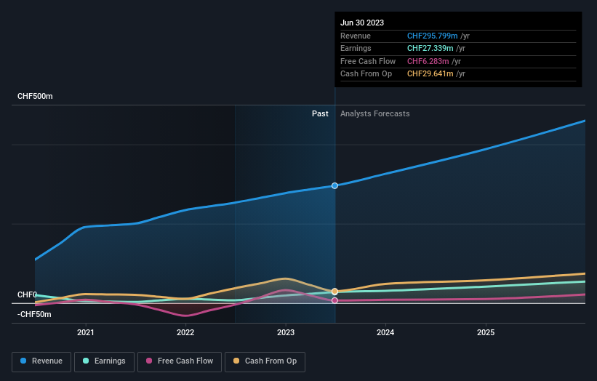Screen dimensions: 597x381
Task: Click the 2023 x-axis label
Action: pos(286,332)
